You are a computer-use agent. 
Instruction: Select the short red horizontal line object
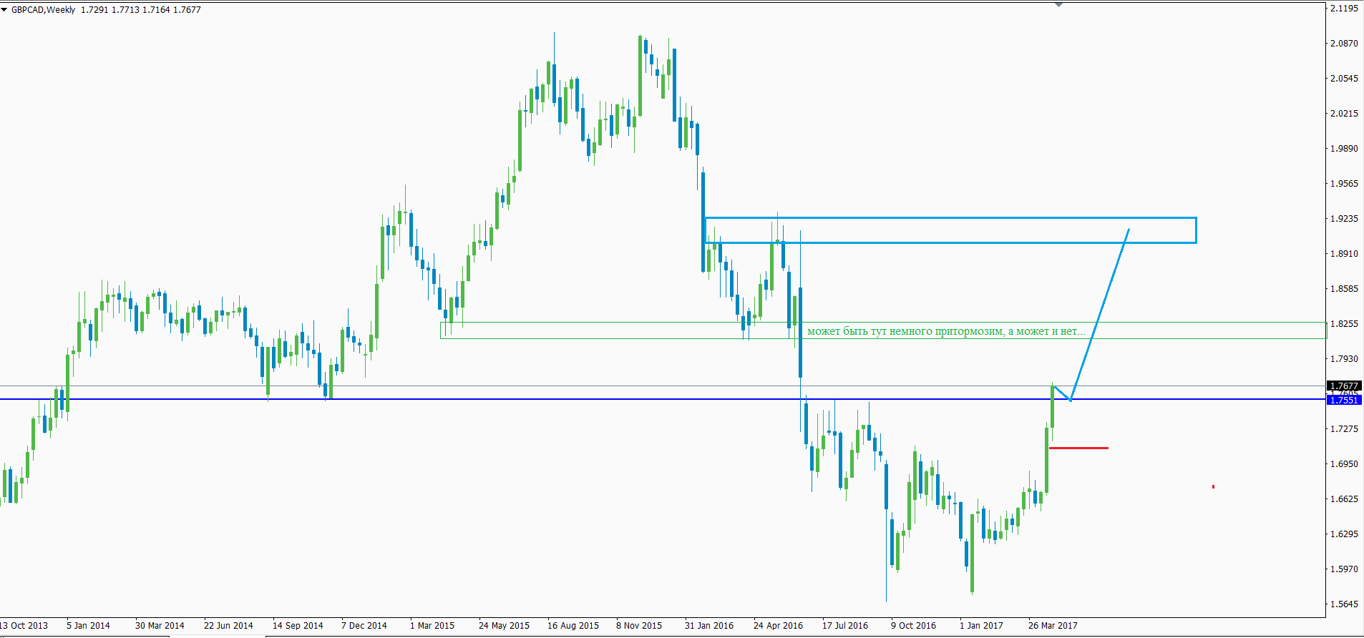(x=1078, y=448)
